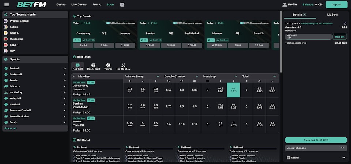Change handicap line for Monaco match
351x164 pixels.
208,124
